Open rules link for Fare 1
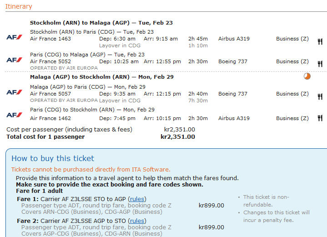 click(137, 199)
